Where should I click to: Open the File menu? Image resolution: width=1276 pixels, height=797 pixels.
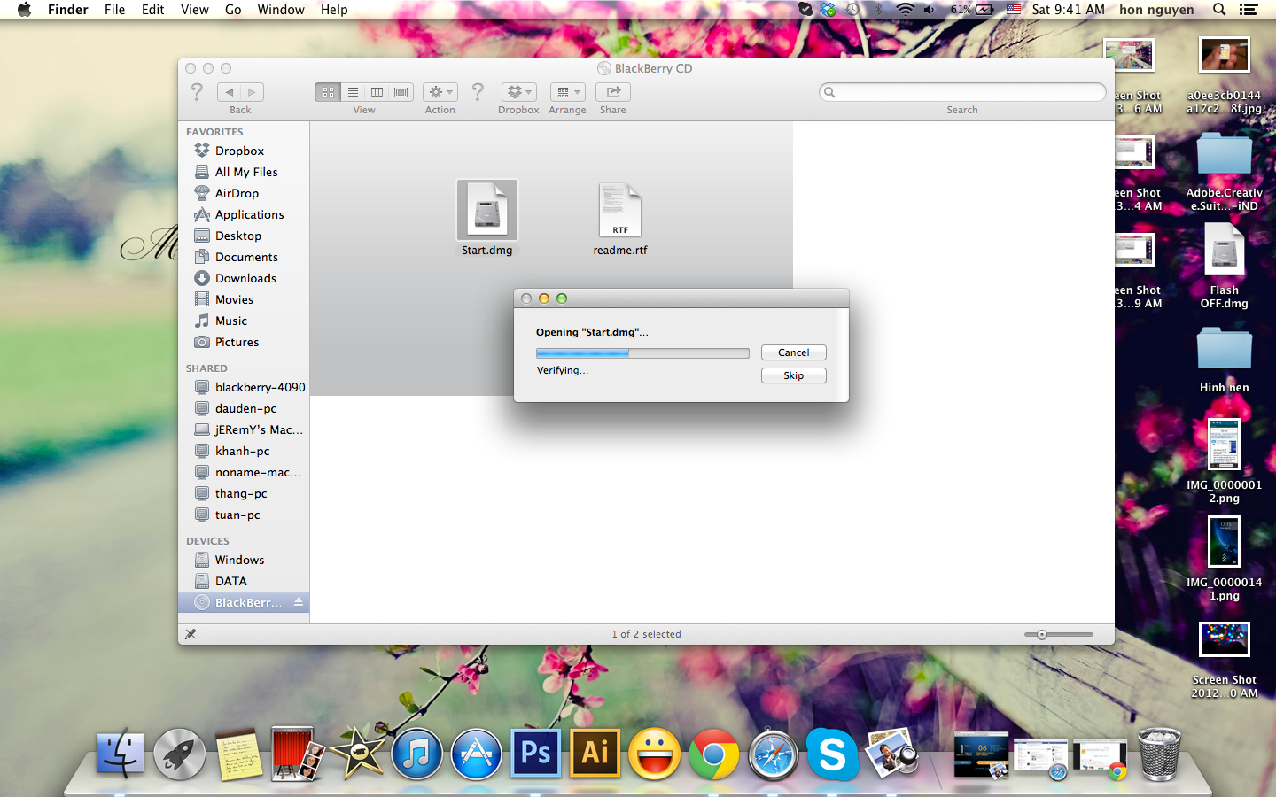[114, 10]
